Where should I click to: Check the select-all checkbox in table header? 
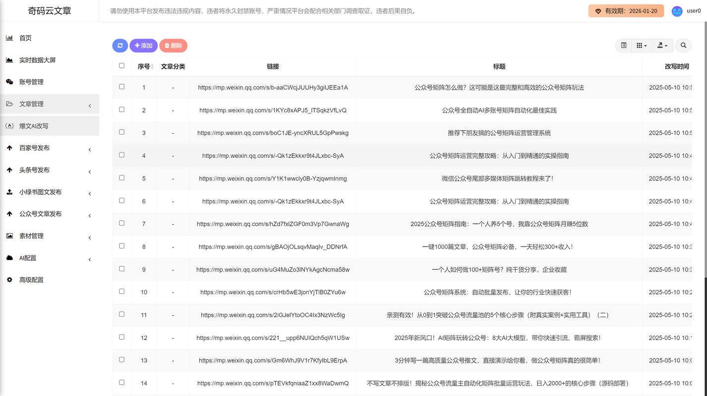click(121, 65)
